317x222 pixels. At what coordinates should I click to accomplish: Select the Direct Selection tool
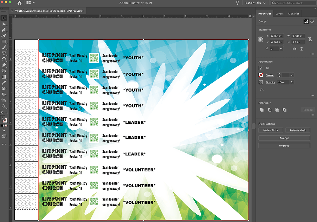[x=4, y=24]
